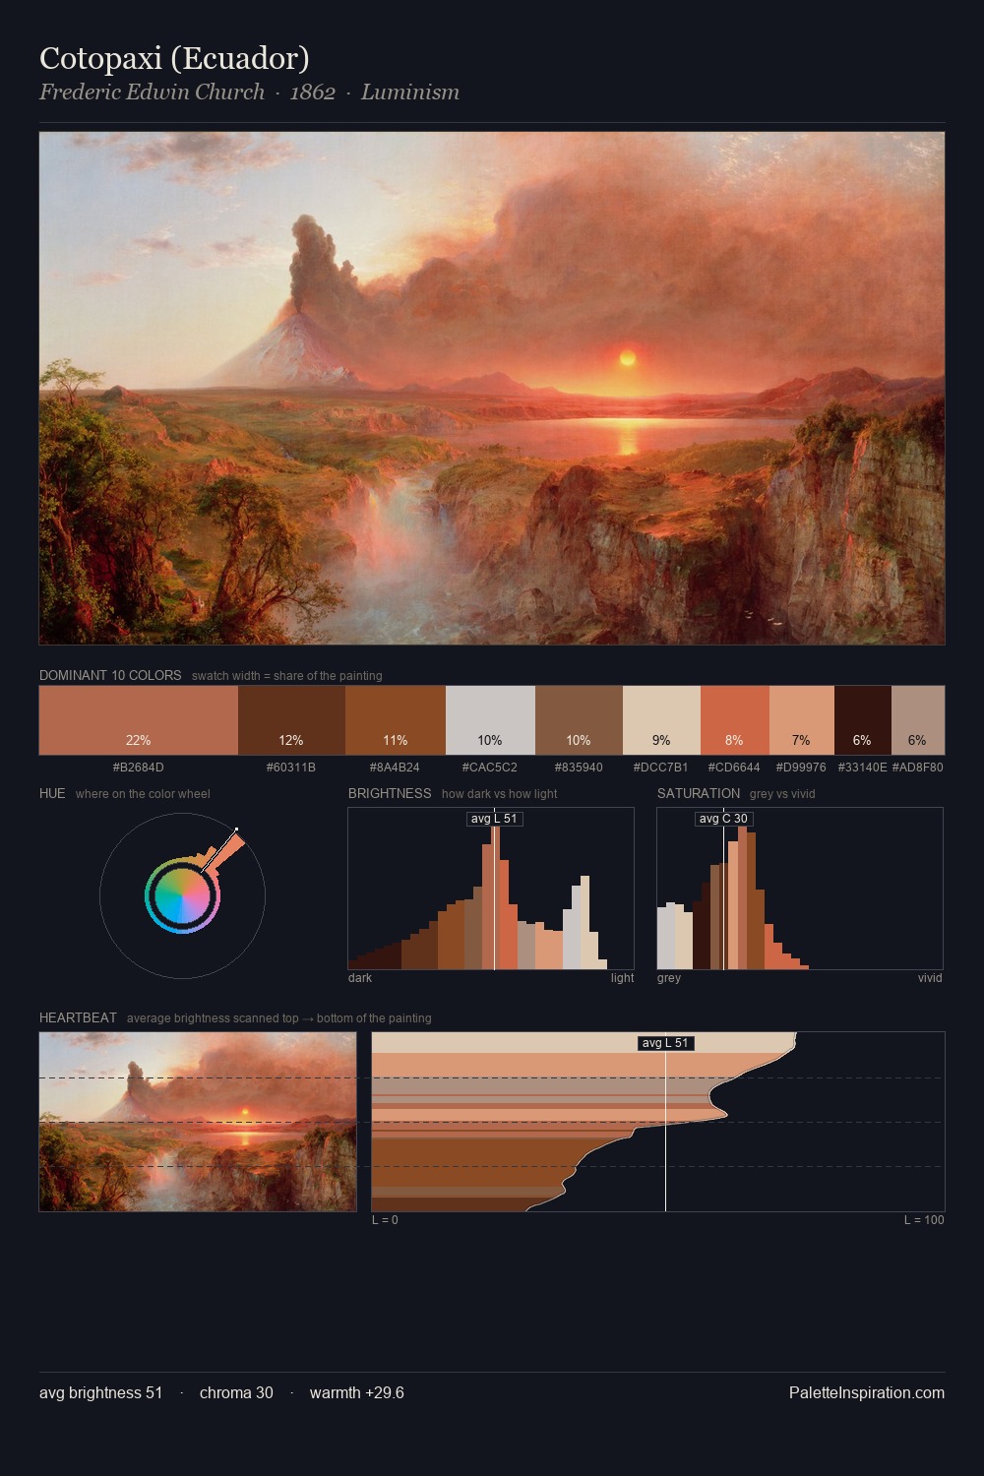
Task: Click the #D99976 peach swatch
Action: point(802,720)
